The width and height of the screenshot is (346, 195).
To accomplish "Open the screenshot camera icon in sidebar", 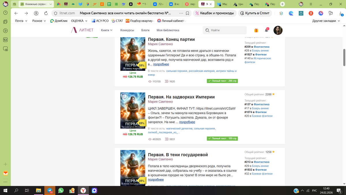I will 5,49.
